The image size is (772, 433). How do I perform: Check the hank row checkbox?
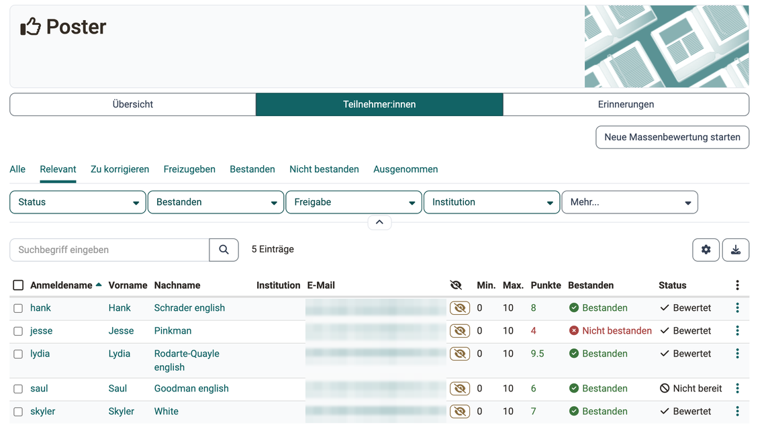(18, 308)
